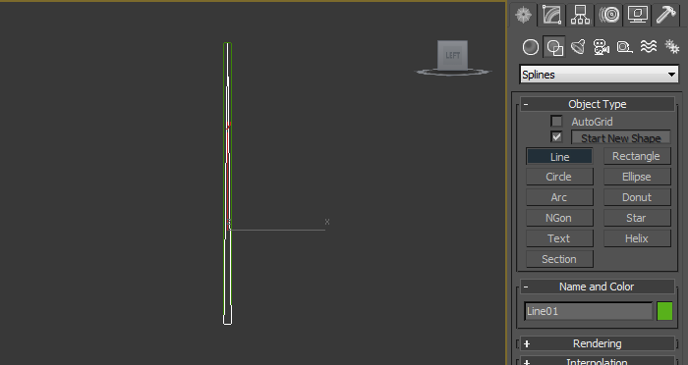Select the Space Warps waves icon
This screenshot has height=365, width=688.
pos(649,47)
